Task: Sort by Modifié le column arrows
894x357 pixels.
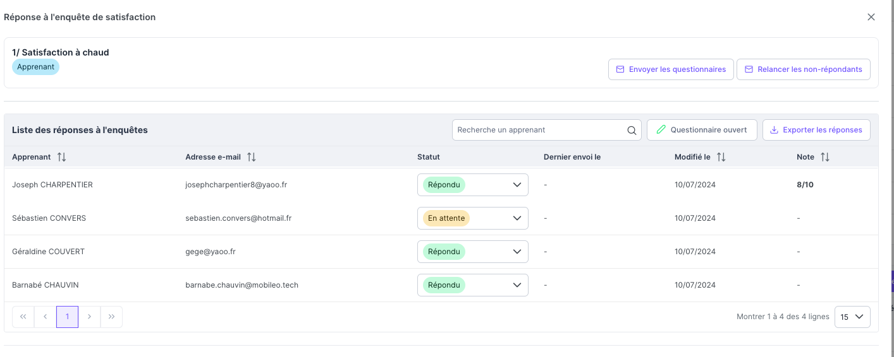Action: pos(721,157)
